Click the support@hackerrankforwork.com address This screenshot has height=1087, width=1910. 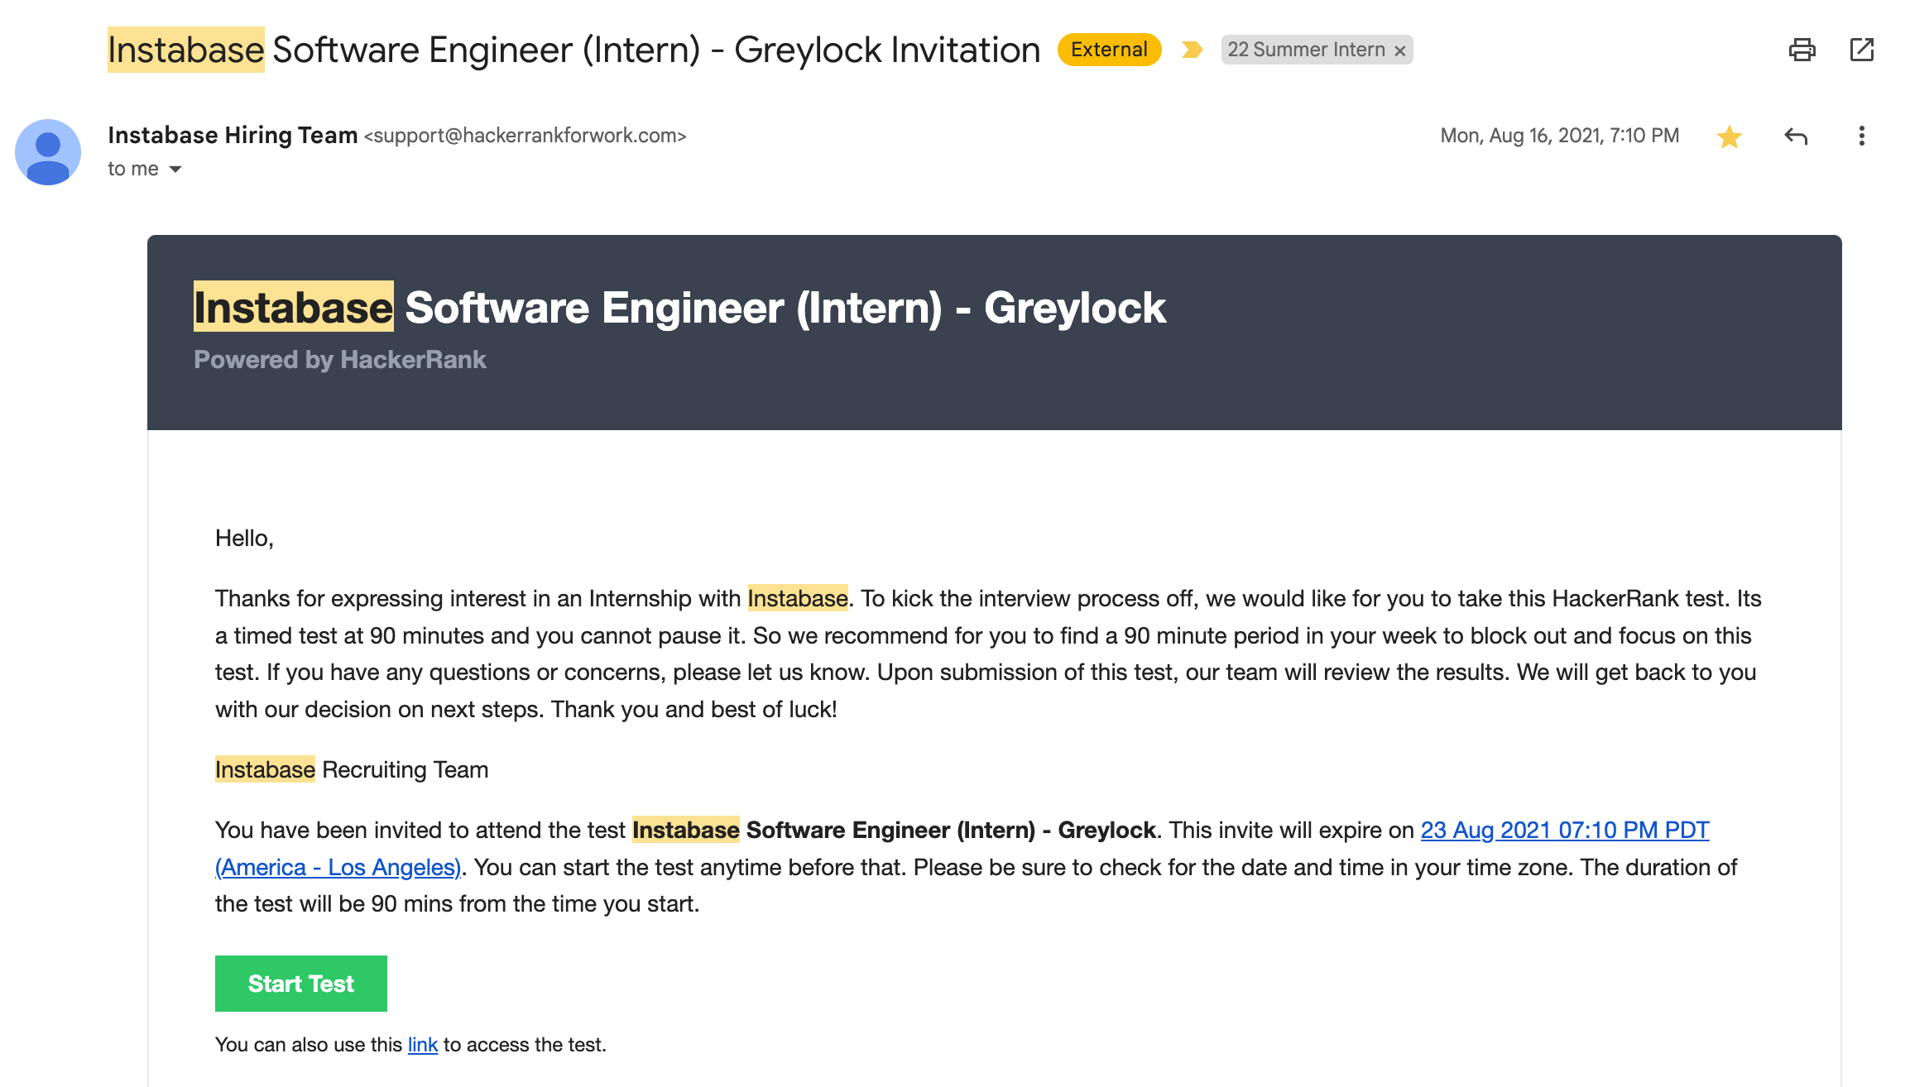525,136
